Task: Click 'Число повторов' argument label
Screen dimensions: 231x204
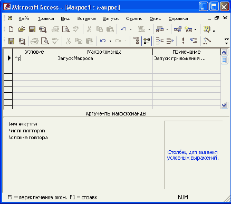Action: [27, 131]
